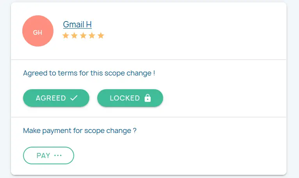Click the padlock icon in LOCKED button
The image size is (299, 178).
(148, 98)
